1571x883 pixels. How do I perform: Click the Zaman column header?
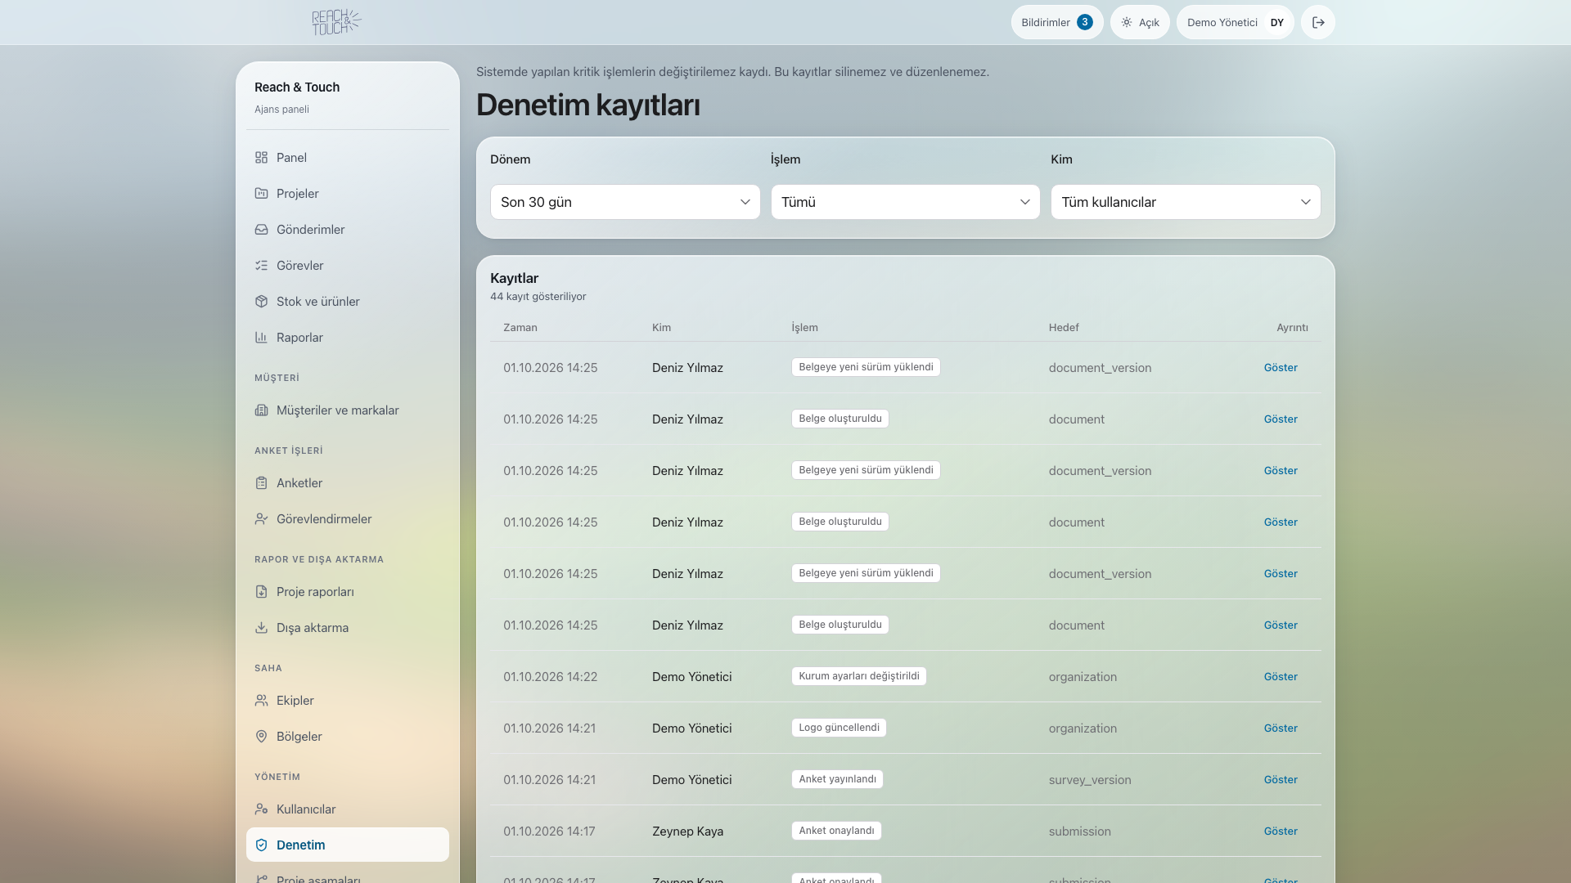pos(520,328)
